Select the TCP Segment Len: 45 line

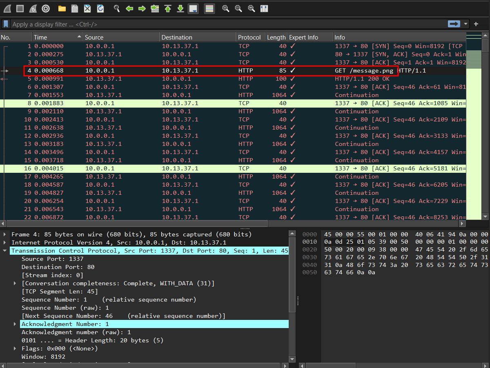pyautogui.click(x=60, y=291)
